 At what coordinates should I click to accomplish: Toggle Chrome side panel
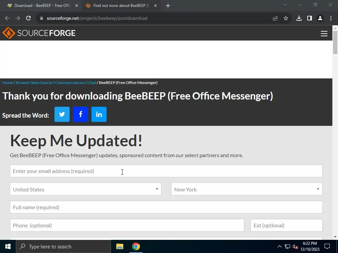(310, 18)
